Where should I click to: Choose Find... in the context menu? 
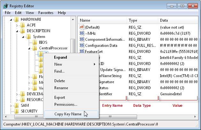coord(71,71)
